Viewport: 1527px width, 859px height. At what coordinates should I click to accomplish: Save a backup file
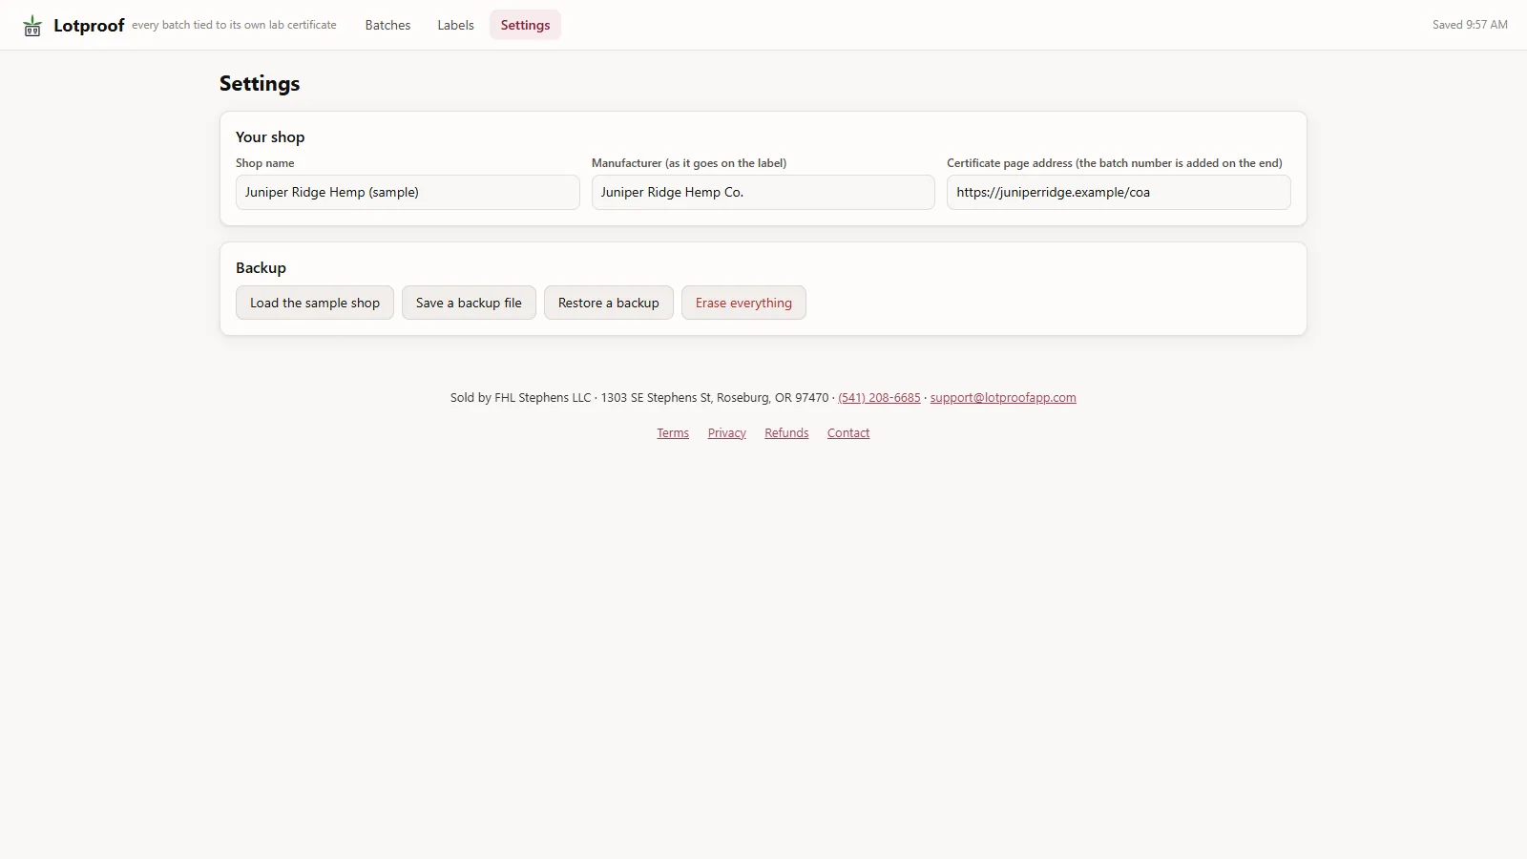pyautogui.click(x=469, y=303)
